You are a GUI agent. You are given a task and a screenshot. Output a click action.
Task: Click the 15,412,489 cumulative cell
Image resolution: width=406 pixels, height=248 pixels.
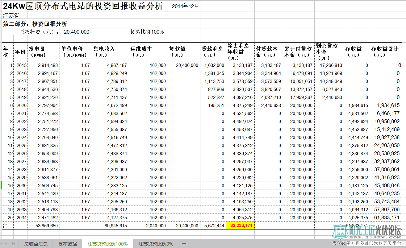pos(386,130)
